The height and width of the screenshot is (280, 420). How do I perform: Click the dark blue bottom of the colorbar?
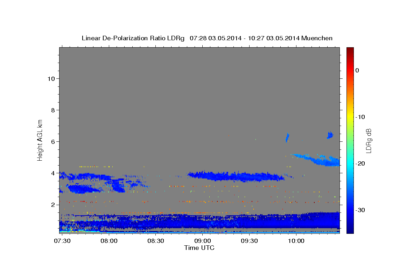click(x=350, y=230)
